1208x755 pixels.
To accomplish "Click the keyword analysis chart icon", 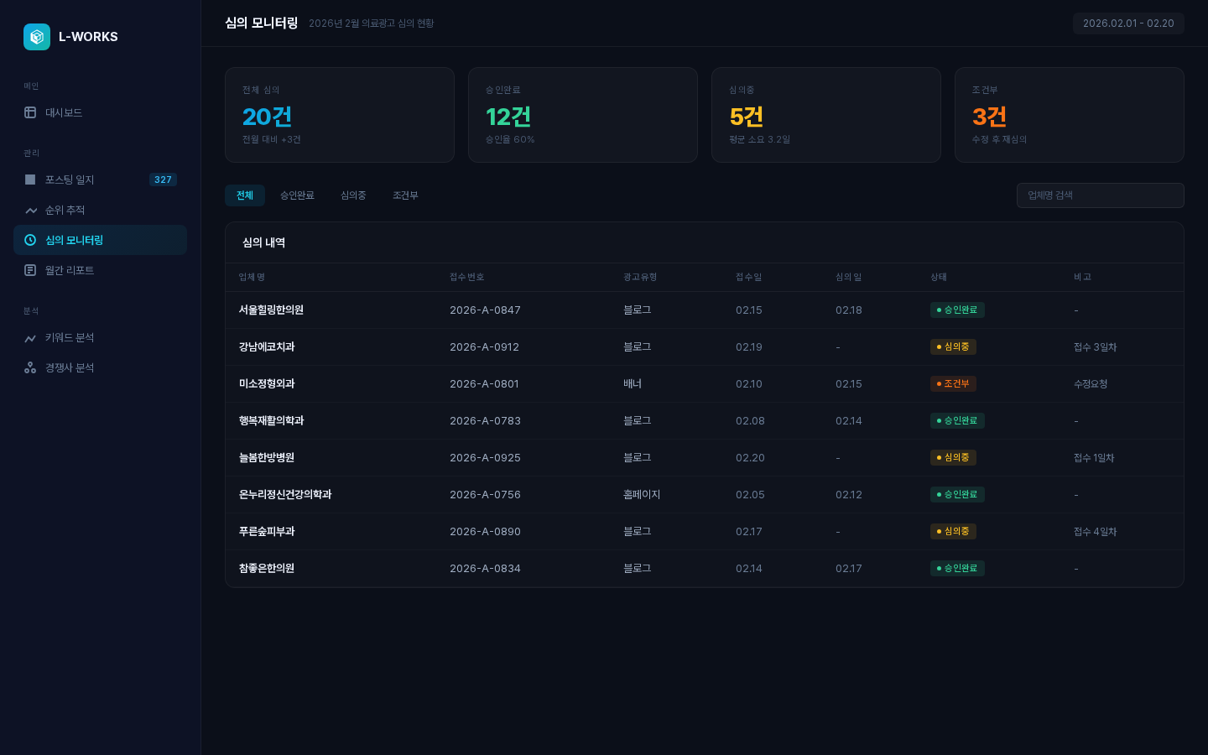I will (x=30, y=337).
